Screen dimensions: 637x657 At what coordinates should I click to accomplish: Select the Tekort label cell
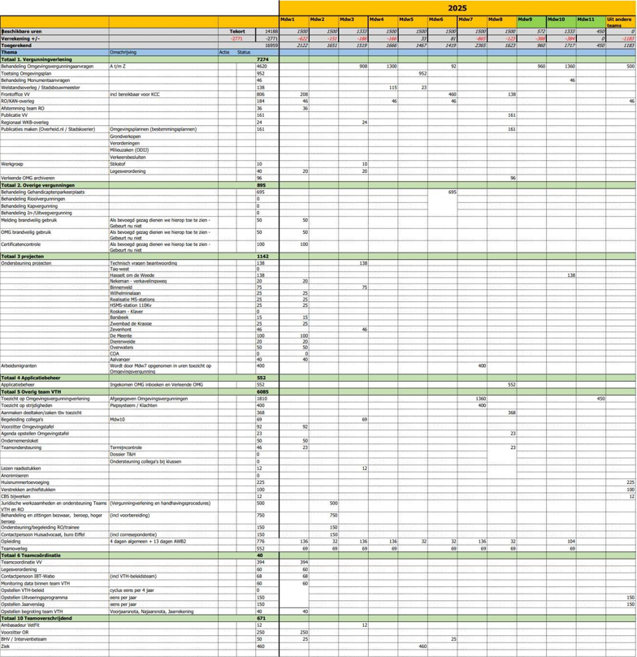coord(236,31)
